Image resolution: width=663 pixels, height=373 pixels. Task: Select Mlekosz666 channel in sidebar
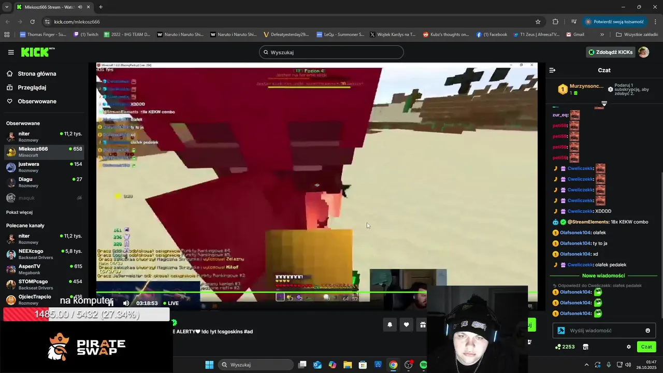tap(44, 152)
